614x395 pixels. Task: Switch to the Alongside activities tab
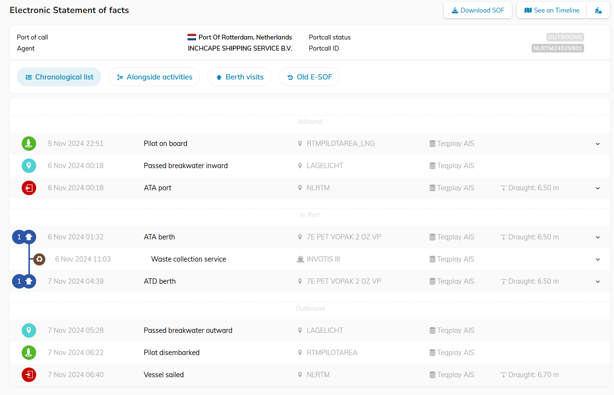coord(154,77)
